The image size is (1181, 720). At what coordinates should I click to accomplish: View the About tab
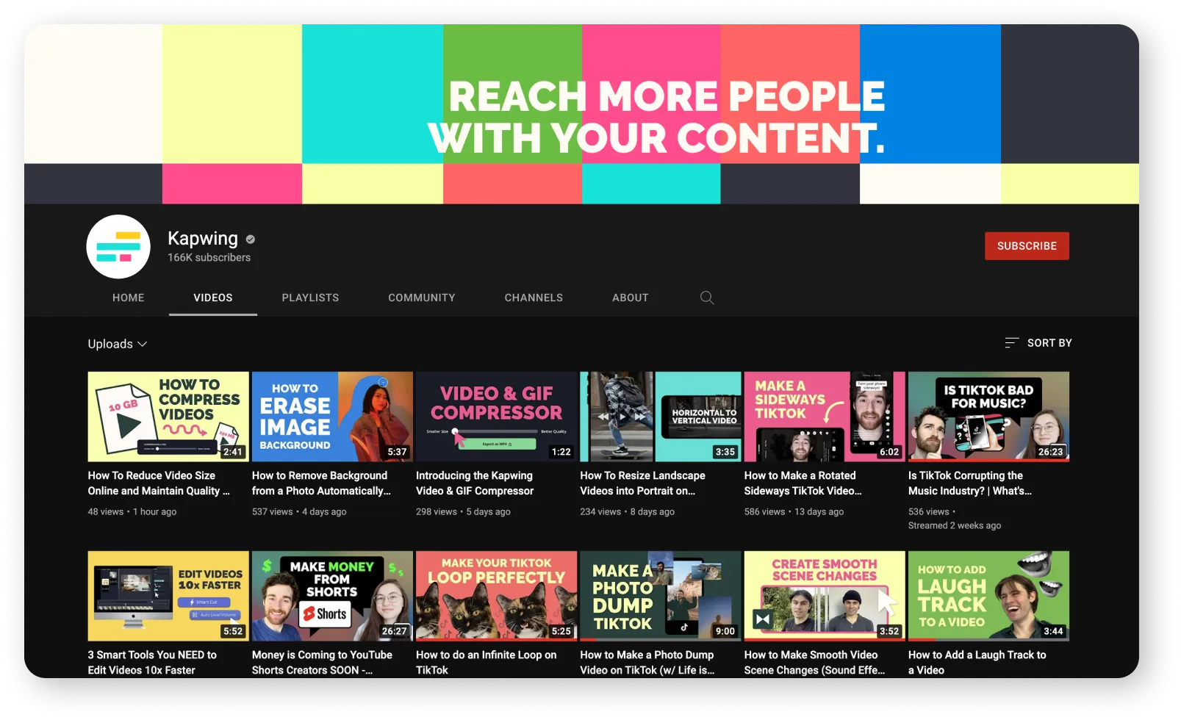tap(631, 298)
